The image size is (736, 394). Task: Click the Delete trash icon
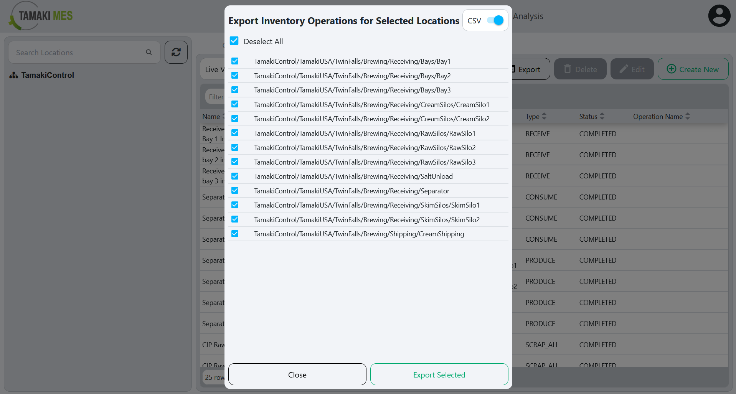pos(568,69)
